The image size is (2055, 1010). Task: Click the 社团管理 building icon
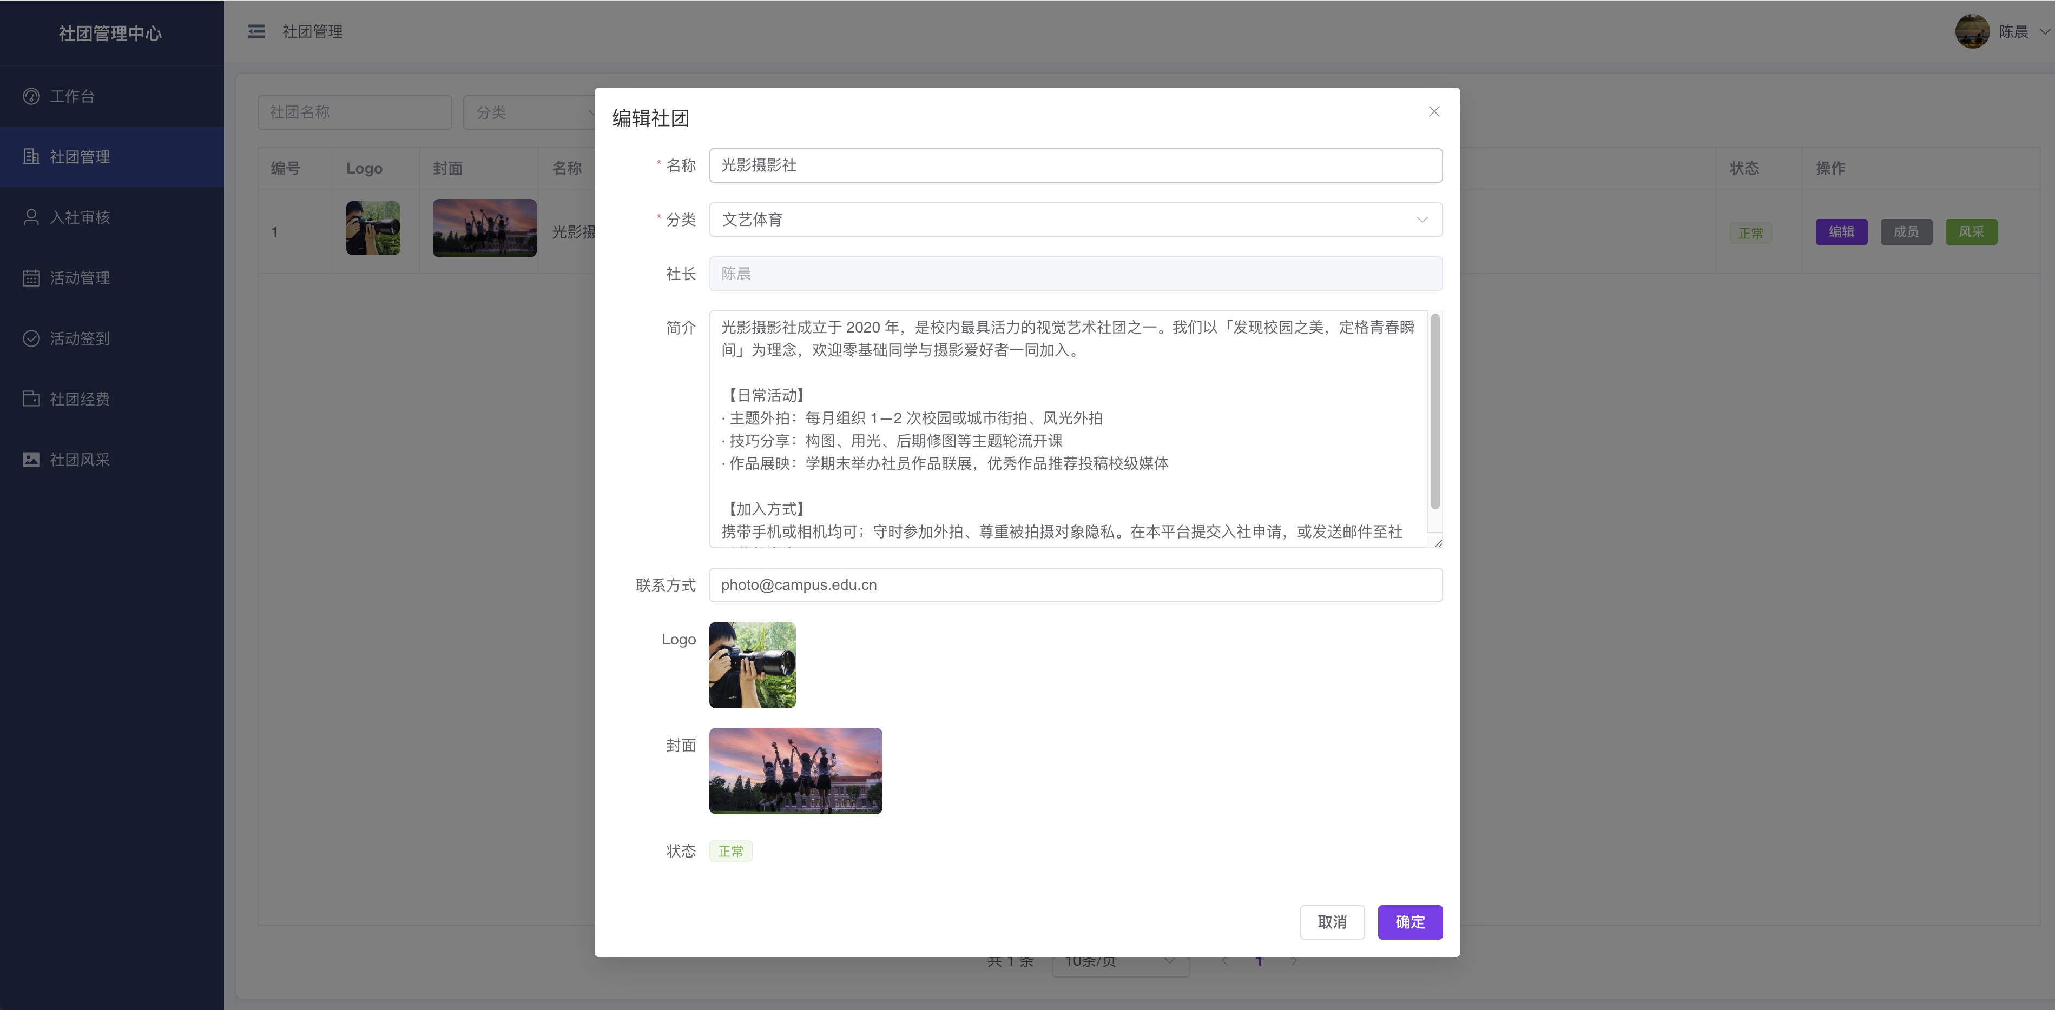click(31, 156)
